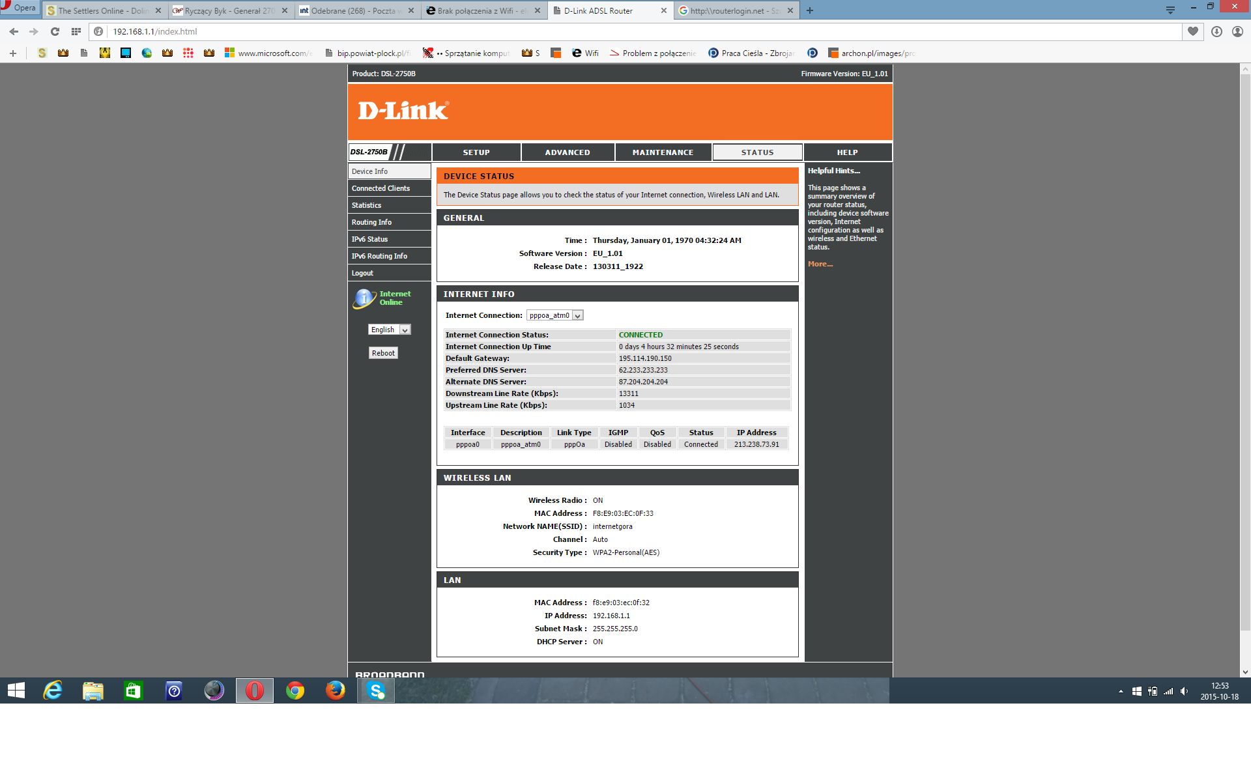Click the IP address 213.238.73.91 cell
Viewport: 1251px width, 783px height.
pyautogui.click(x=756, y=444)
